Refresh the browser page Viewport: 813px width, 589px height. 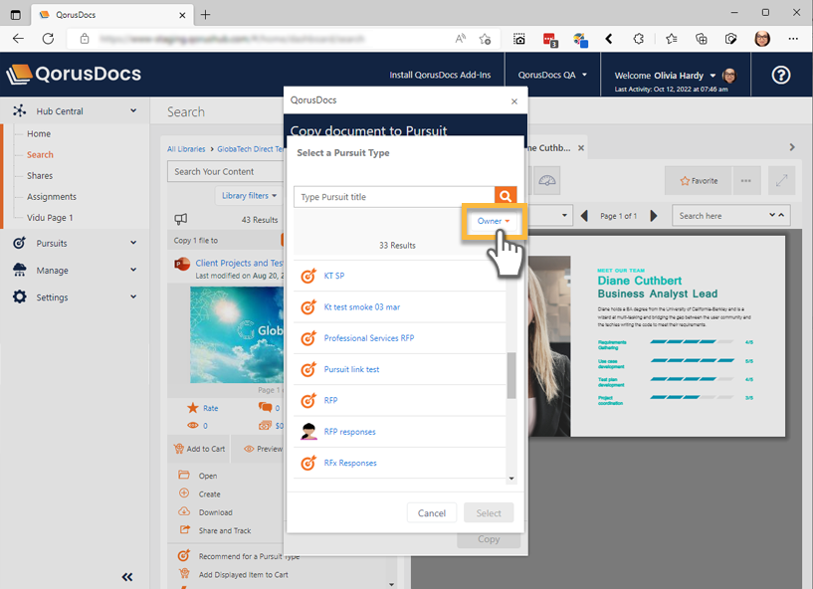pos(48,39)
